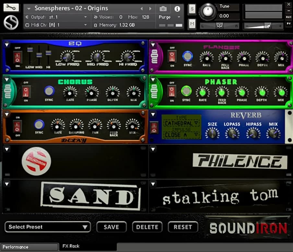293x252 pixels.
Task: Select previous instrument with left arrow
Action: (142, 9)
